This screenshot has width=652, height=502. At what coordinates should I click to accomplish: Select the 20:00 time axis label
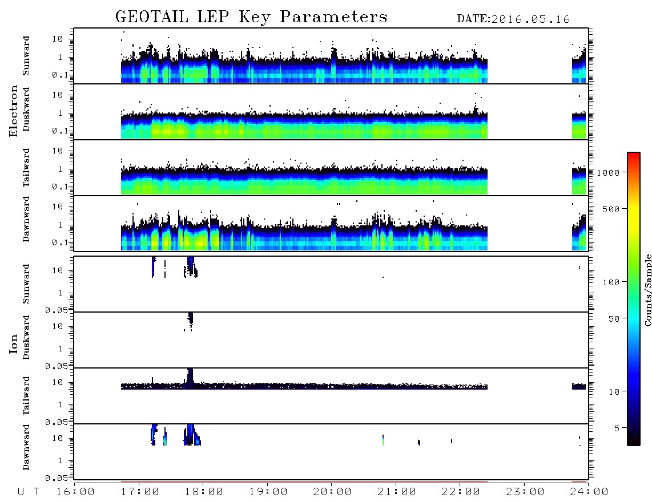coord(332,492)
